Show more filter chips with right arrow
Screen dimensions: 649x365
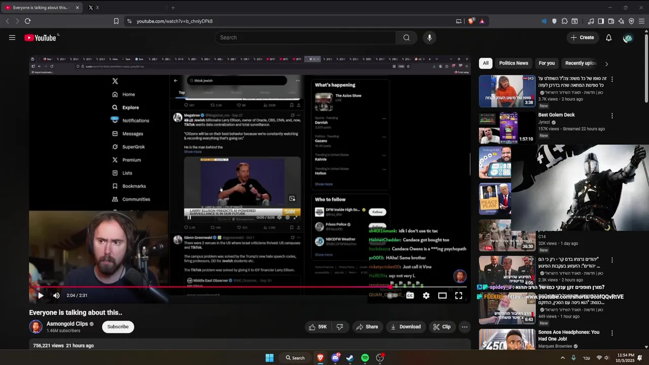point(606,64)
